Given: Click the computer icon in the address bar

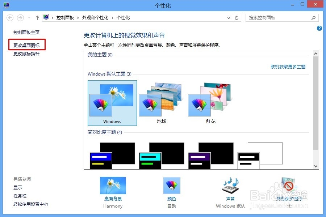Looking at the screenshot, I should 46,17.
